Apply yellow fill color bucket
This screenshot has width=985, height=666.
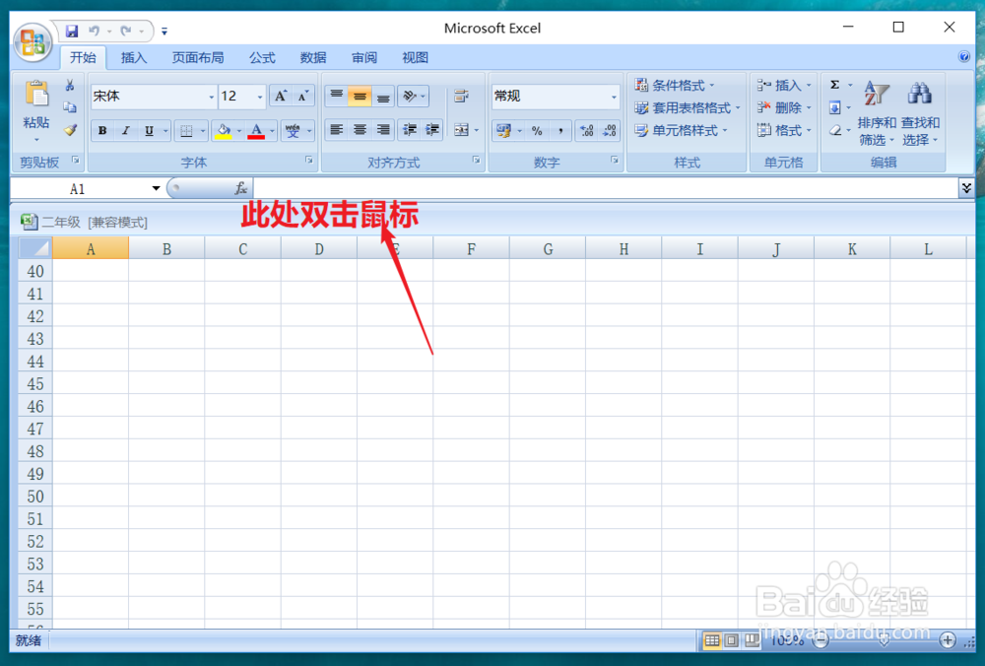pos(223,131)
